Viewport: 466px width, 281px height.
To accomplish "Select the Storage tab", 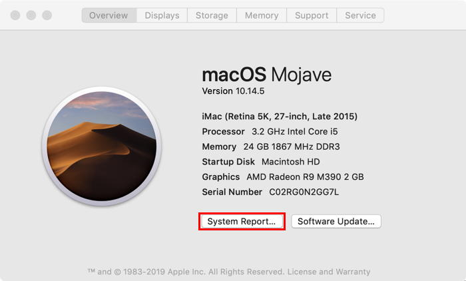I will (212, 15).
